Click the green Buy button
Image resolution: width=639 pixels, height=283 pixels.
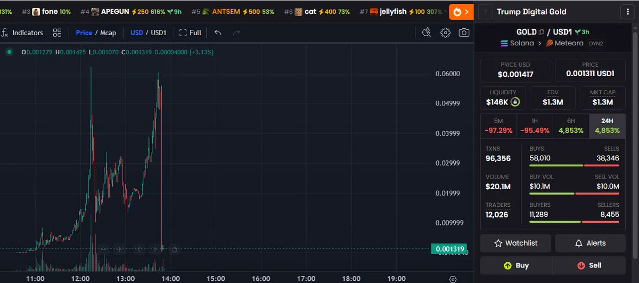pyautogui.click(x=516, y=265)
